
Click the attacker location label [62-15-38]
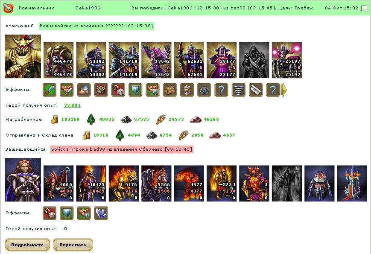(x=139, y=26)
